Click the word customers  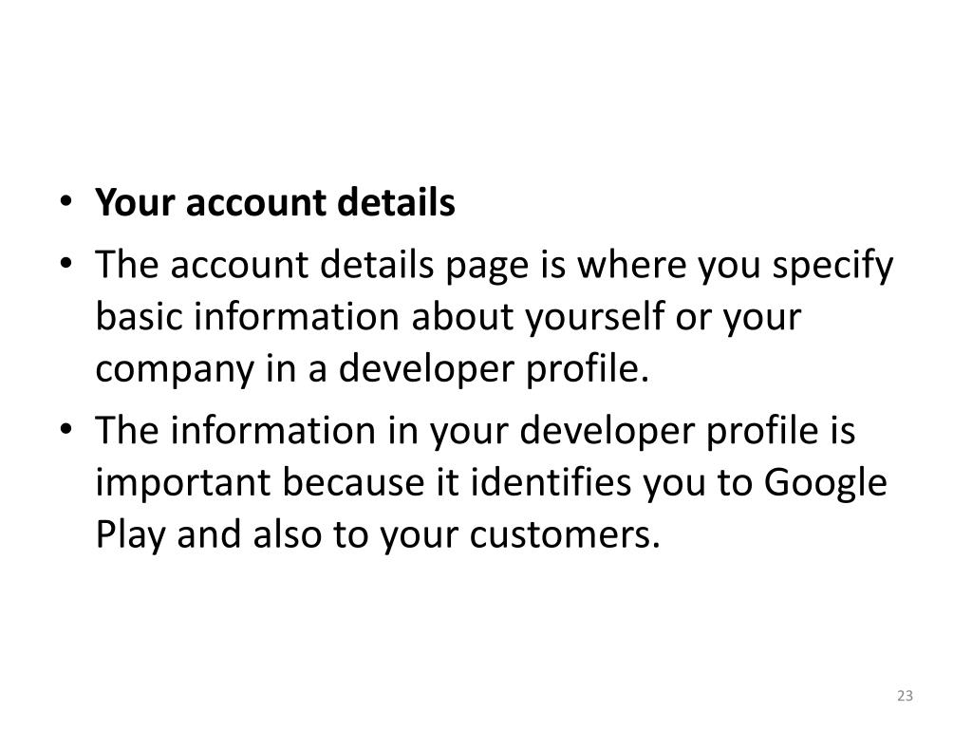[x=564, y=534]
